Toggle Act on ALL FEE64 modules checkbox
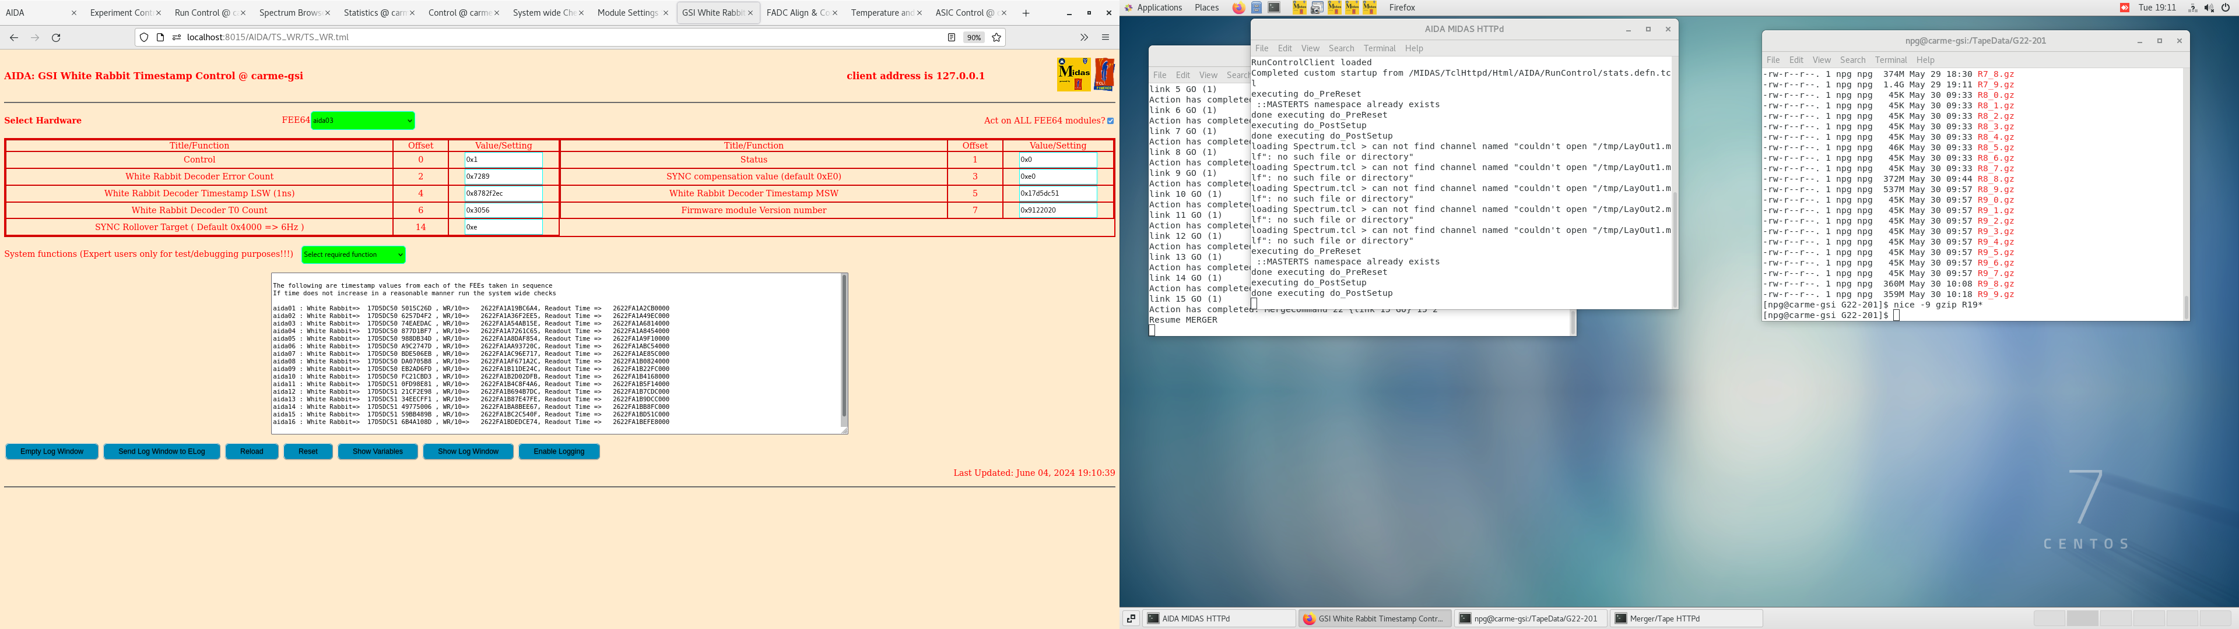 [1110, 121]
